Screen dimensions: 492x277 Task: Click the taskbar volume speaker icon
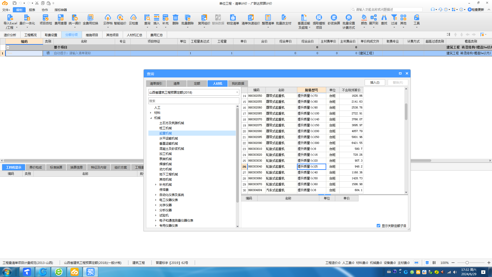click(x=455, y=272)
